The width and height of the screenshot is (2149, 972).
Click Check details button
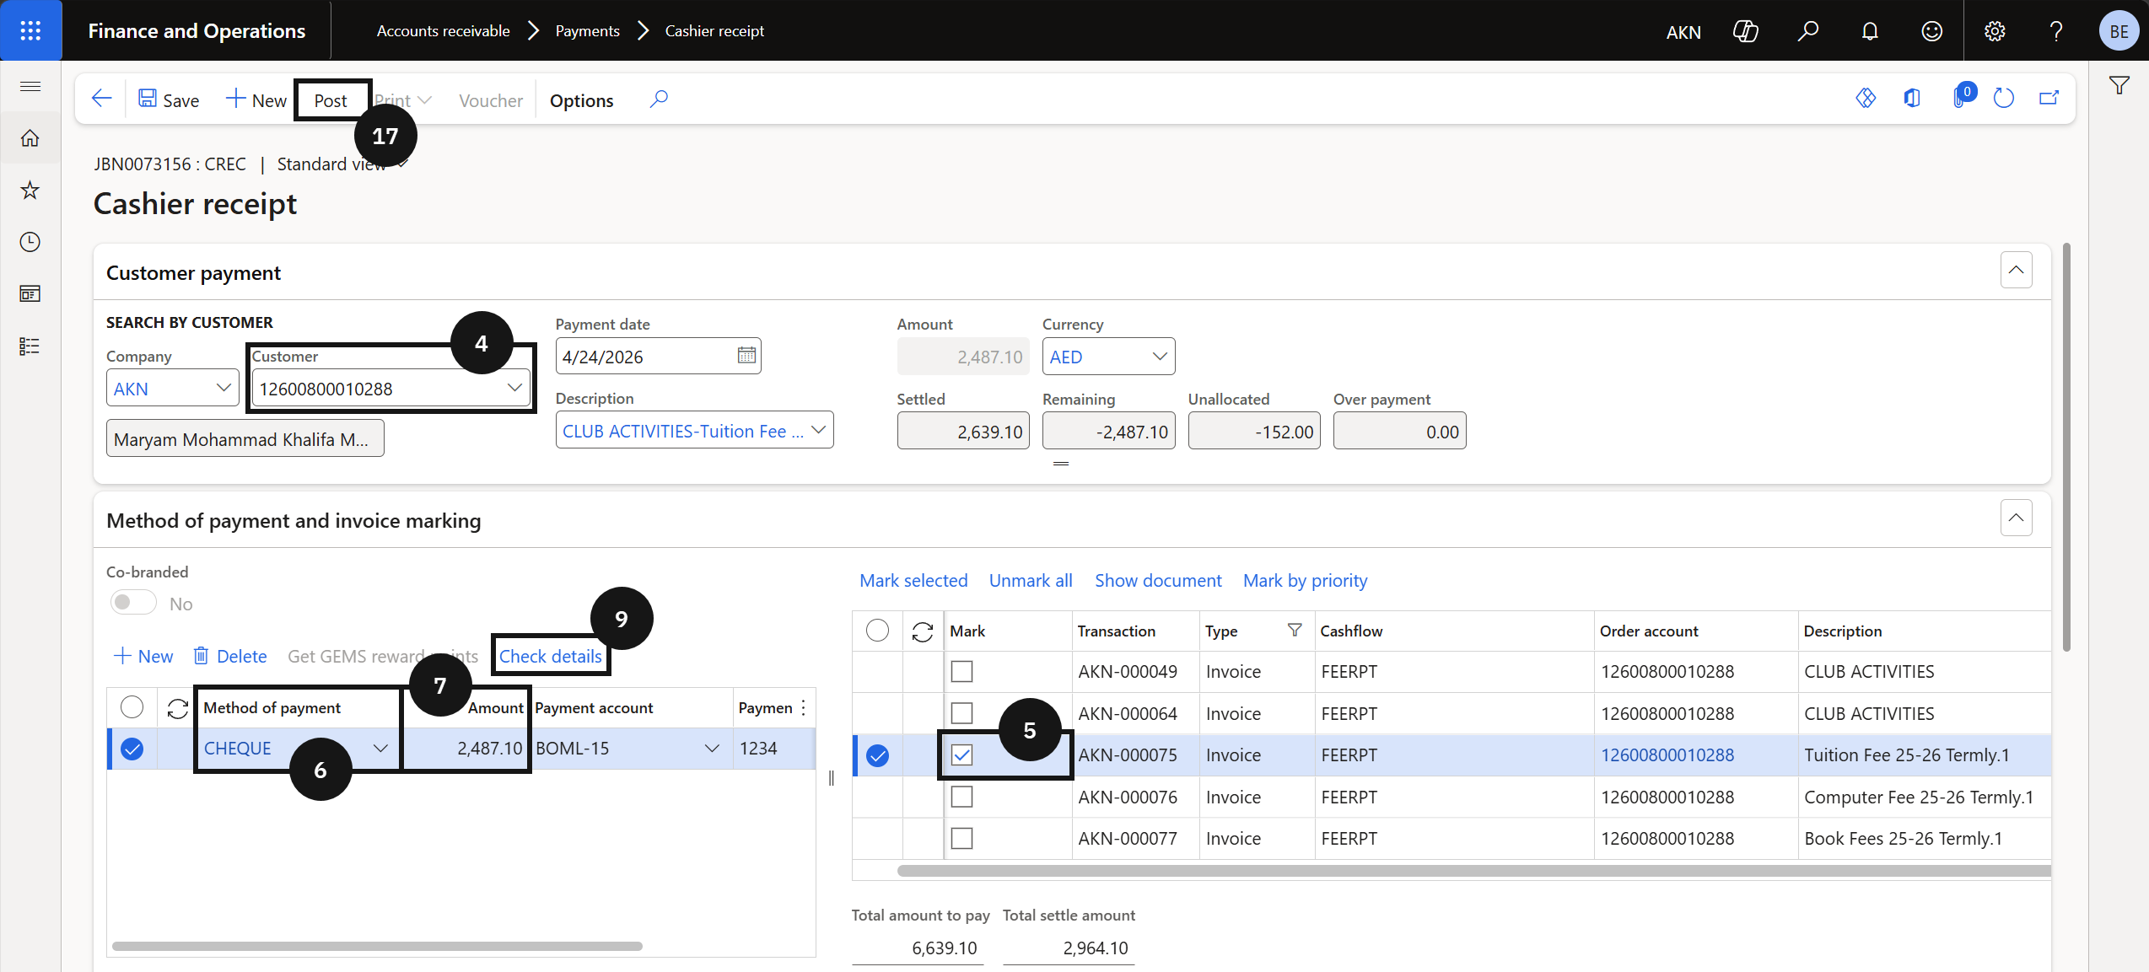(551, 656)
